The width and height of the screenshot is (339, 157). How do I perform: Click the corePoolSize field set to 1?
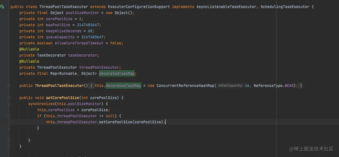pos(59,19)
